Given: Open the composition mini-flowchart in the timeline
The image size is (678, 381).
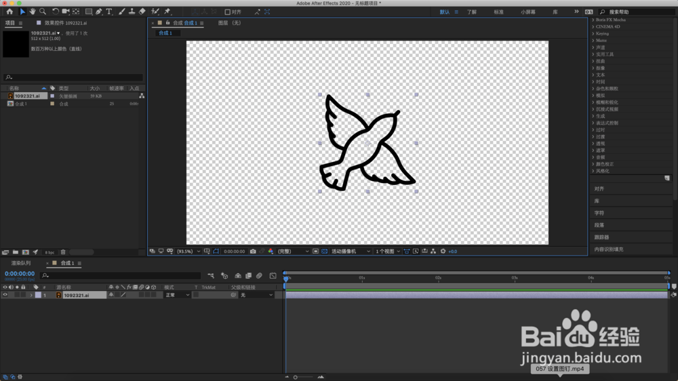Looking at the screenshot, I should (x=211, y=275).
